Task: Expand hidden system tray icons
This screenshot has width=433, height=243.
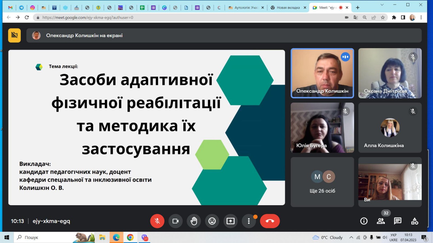Action: [x=351, y=238]
